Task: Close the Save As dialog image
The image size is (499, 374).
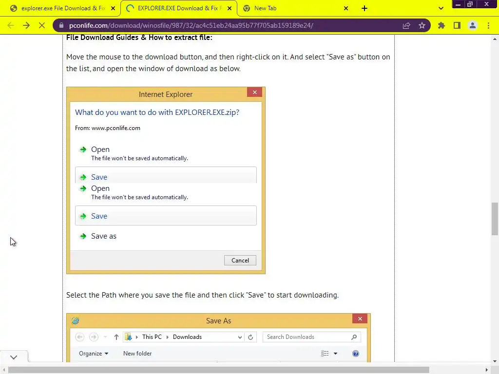Action: coord(360,318)
